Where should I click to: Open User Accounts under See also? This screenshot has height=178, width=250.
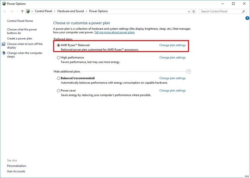pyautogui.click(x=16, y=171)
